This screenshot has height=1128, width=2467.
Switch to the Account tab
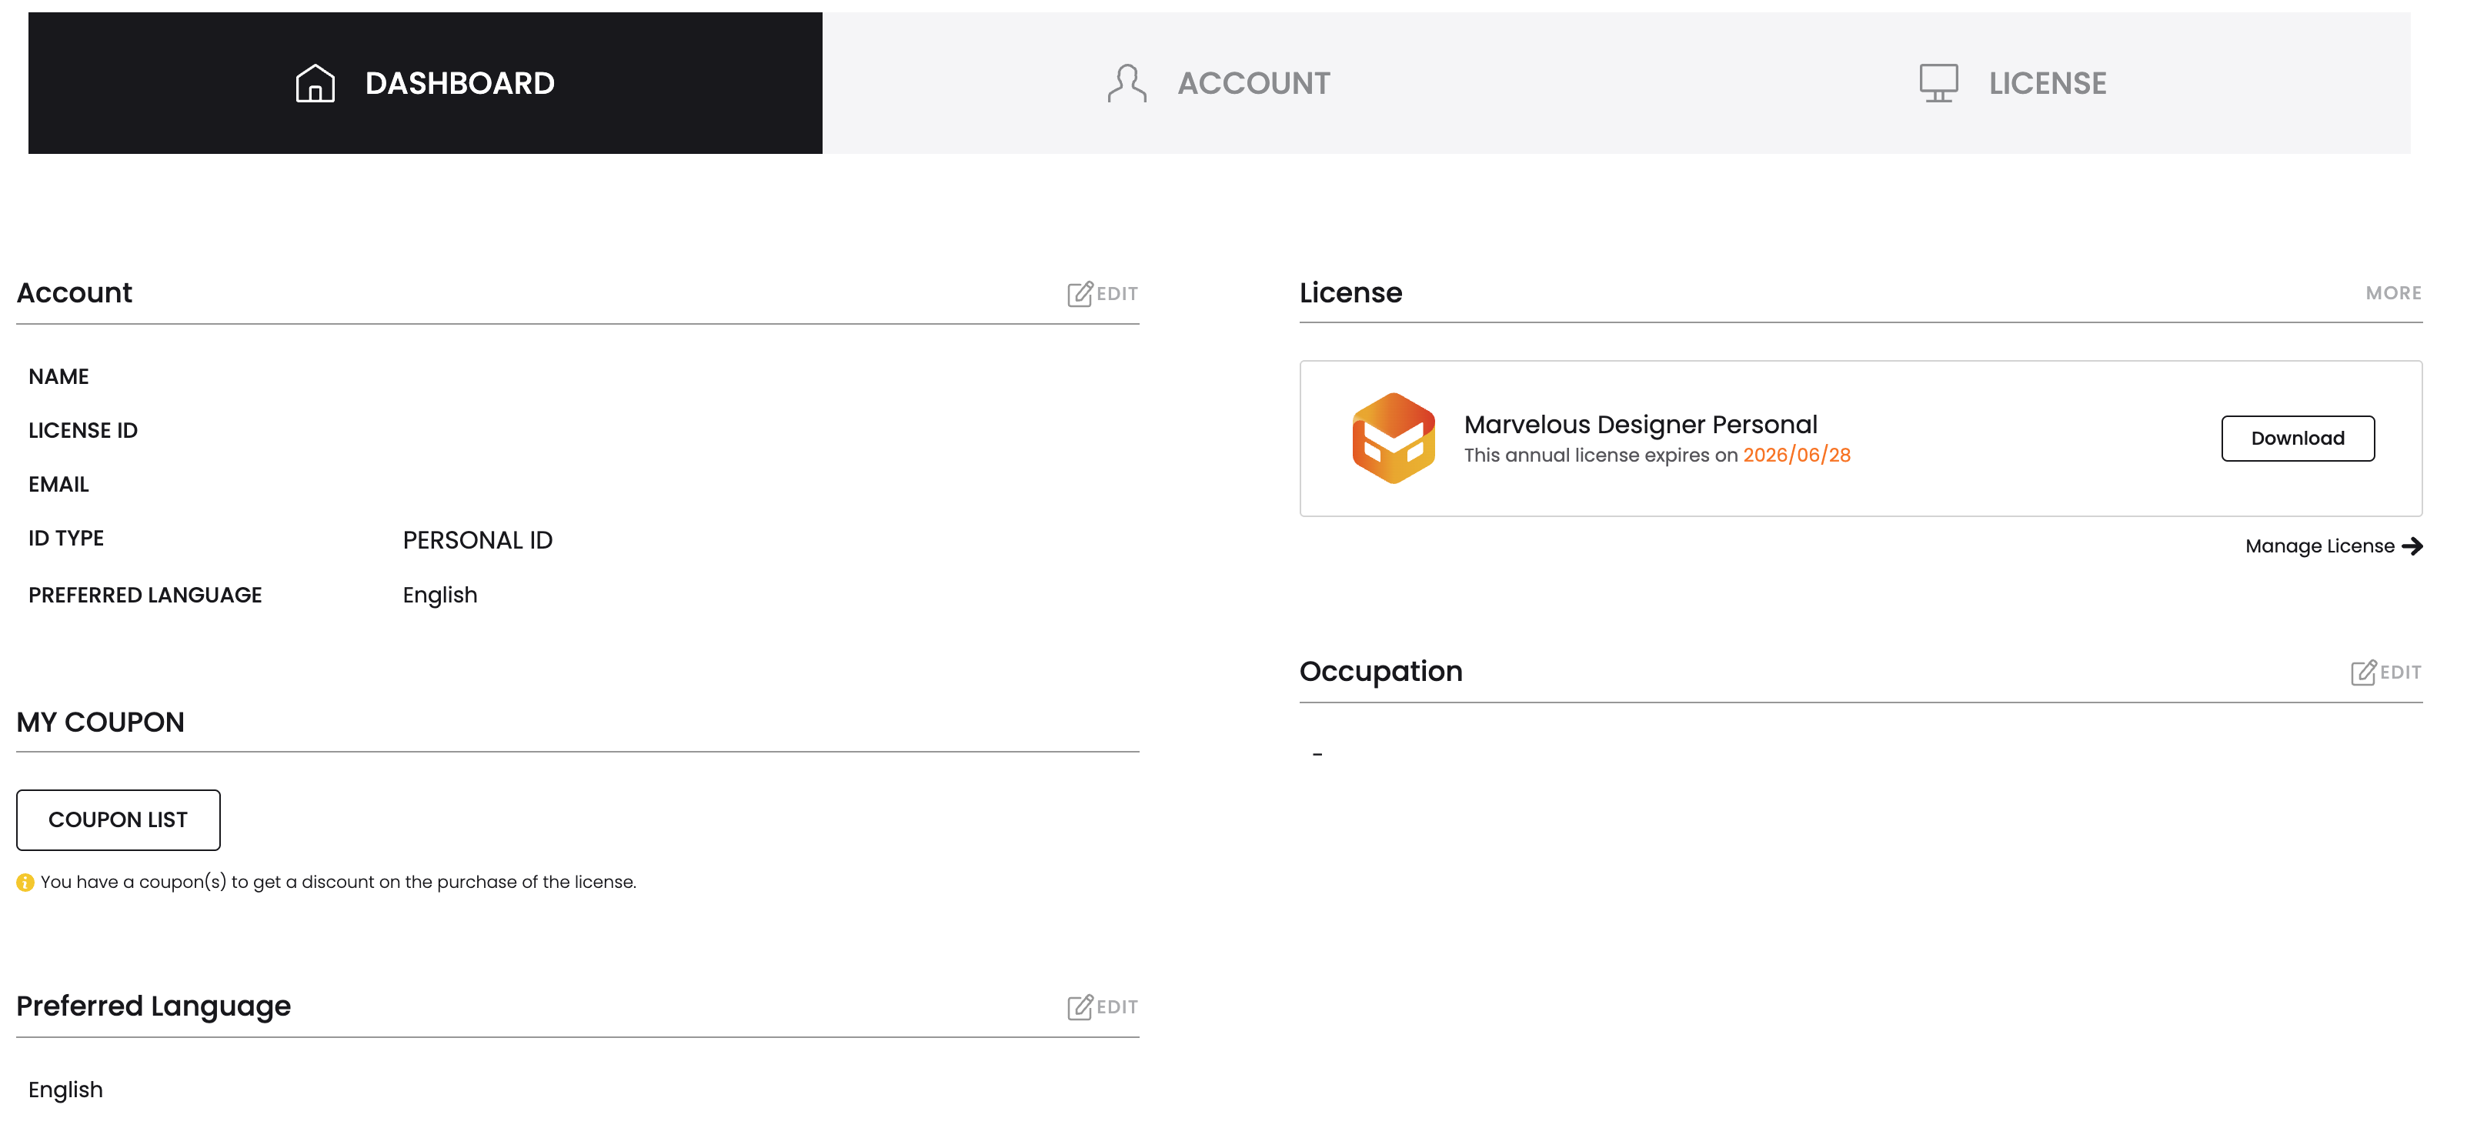click(1219, 83)
